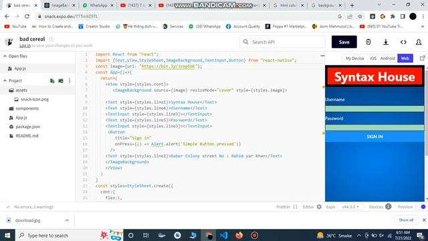Click the Prettier format braces icon
This screenshot has height=241, width=428.
point(295,207)
